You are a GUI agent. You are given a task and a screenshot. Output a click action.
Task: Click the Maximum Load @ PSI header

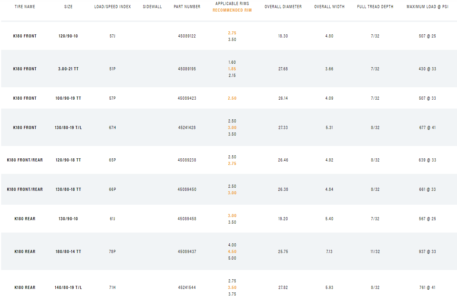click(x=427, y=7)
